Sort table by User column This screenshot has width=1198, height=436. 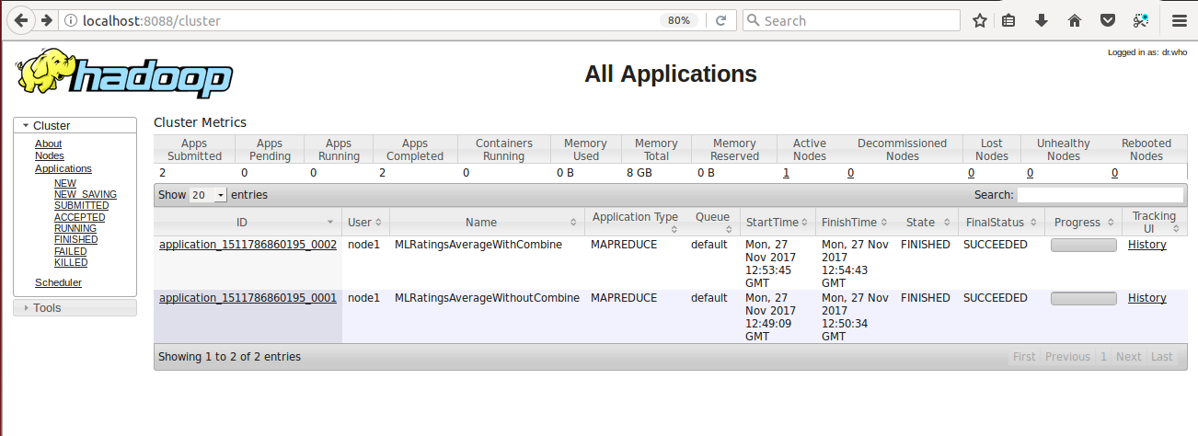tap(365, 222)
